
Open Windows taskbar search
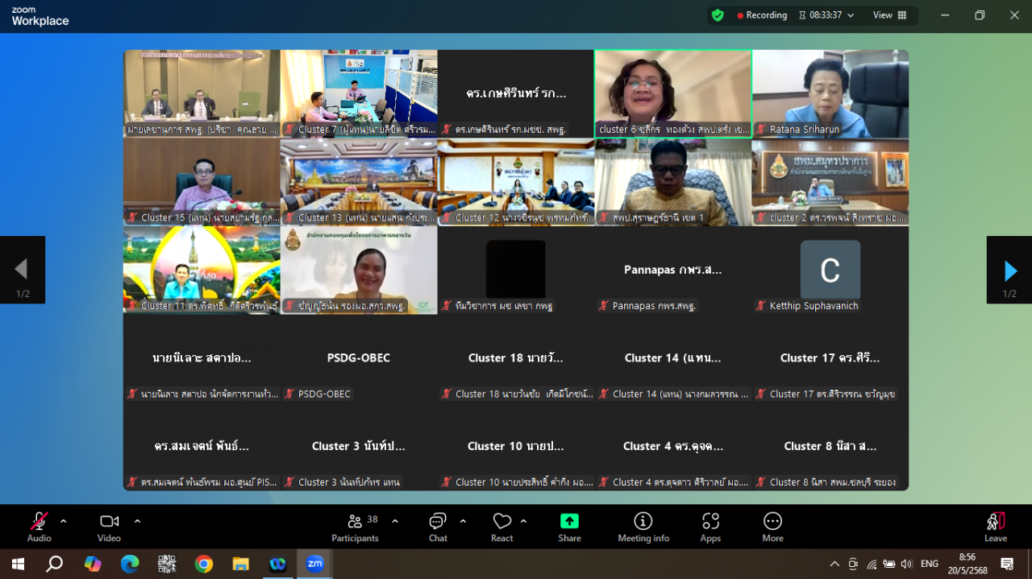[x=54, y=564]
